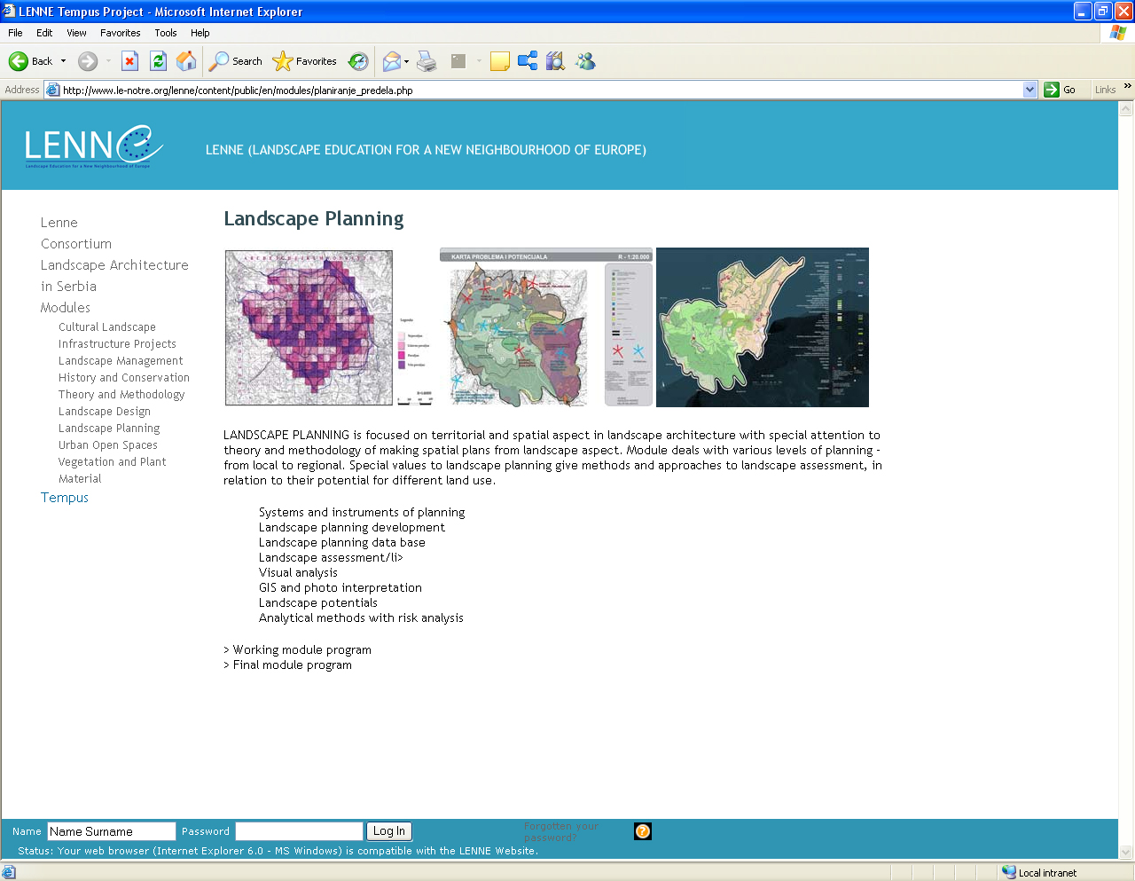This screenshot has width=1135, height=881.
Task: Click the Edit toolbar icon next to Print
Action: pyautogui.click(x=458, y=61)
